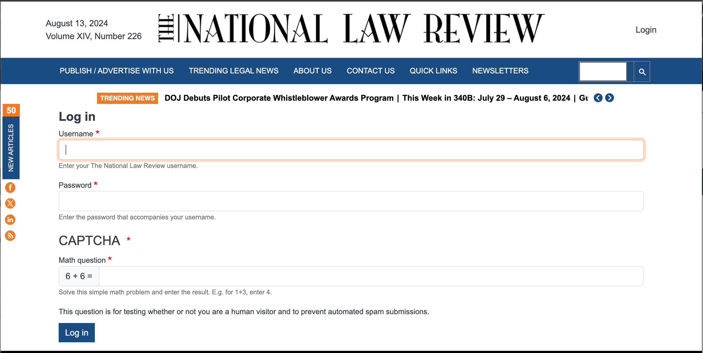Click the Login link in header

pyautogui.click(x=646, y=30)
